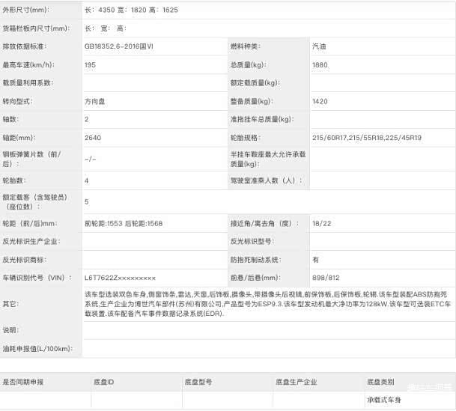Select the 底盘生产企业 column header
Screen dimensions: 456x411
tap(296, 382)
